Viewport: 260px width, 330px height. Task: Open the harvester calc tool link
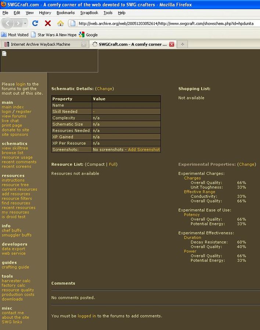point(16,281)
